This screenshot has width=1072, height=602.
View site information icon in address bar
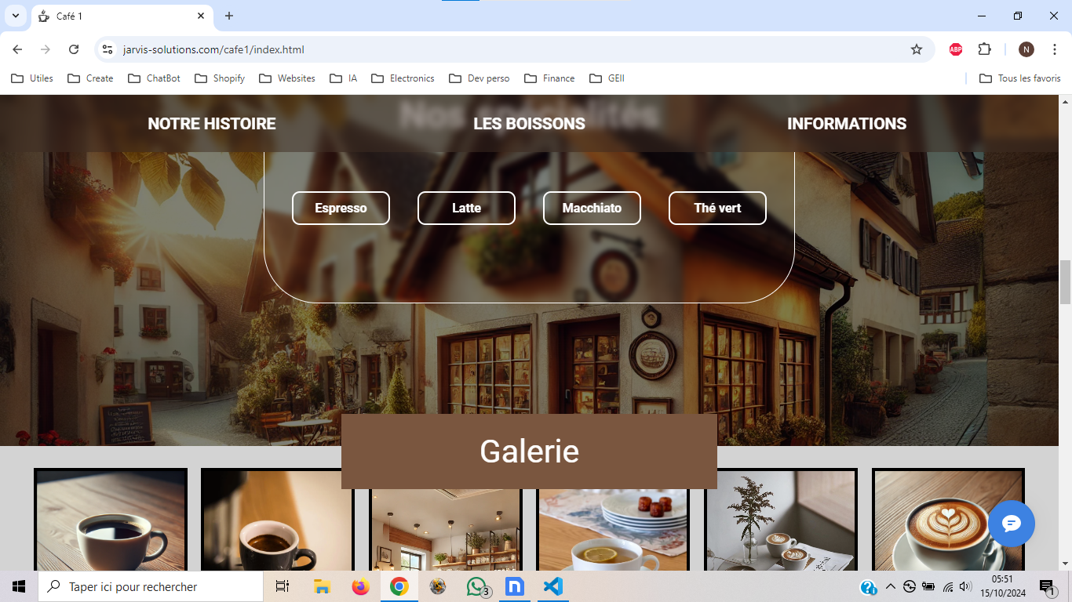click(x=108, y=49)
